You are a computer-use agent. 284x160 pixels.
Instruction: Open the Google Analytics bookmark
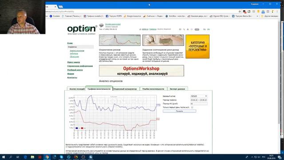coord(132,16)
